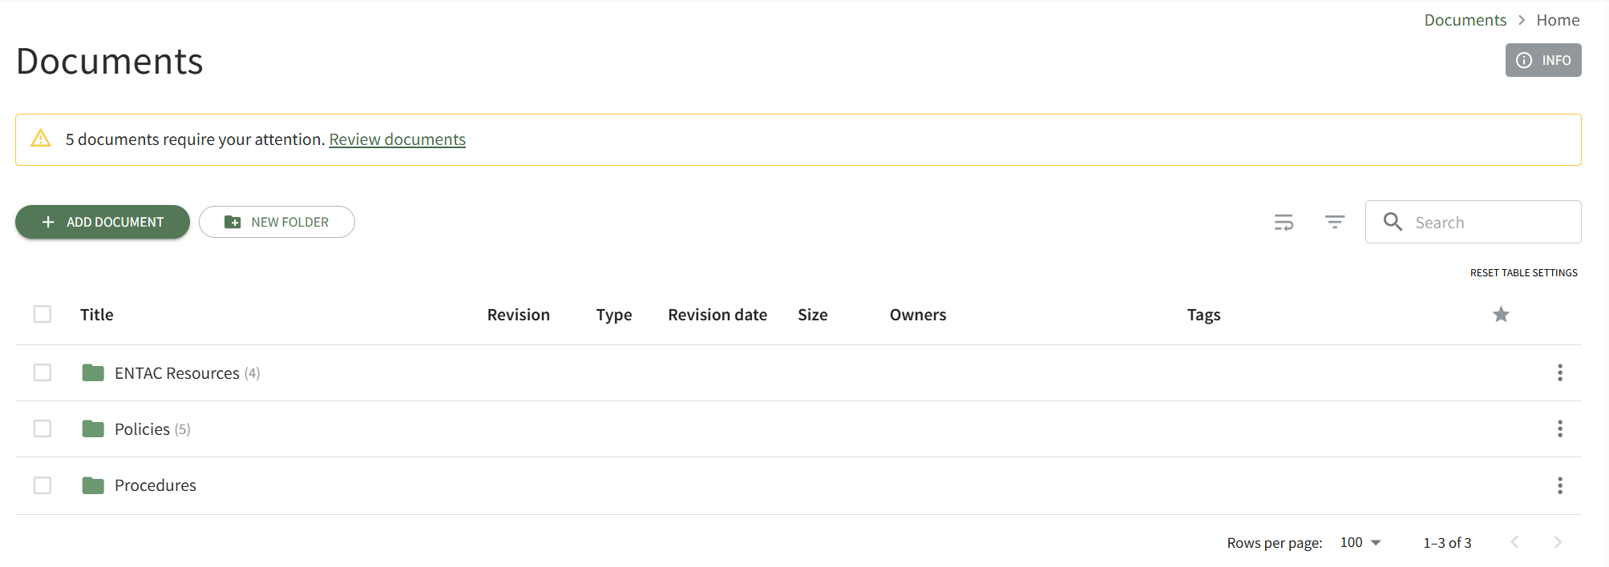Sort by the Owners column header
The width and height of the screenshot is (1609, 567).
click(918, 315)
